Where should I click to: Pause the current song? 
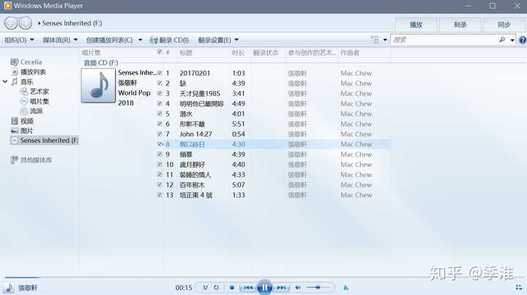tap(264, 288)
